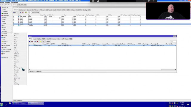Open Queues from the sidebar

pos(5,36)
